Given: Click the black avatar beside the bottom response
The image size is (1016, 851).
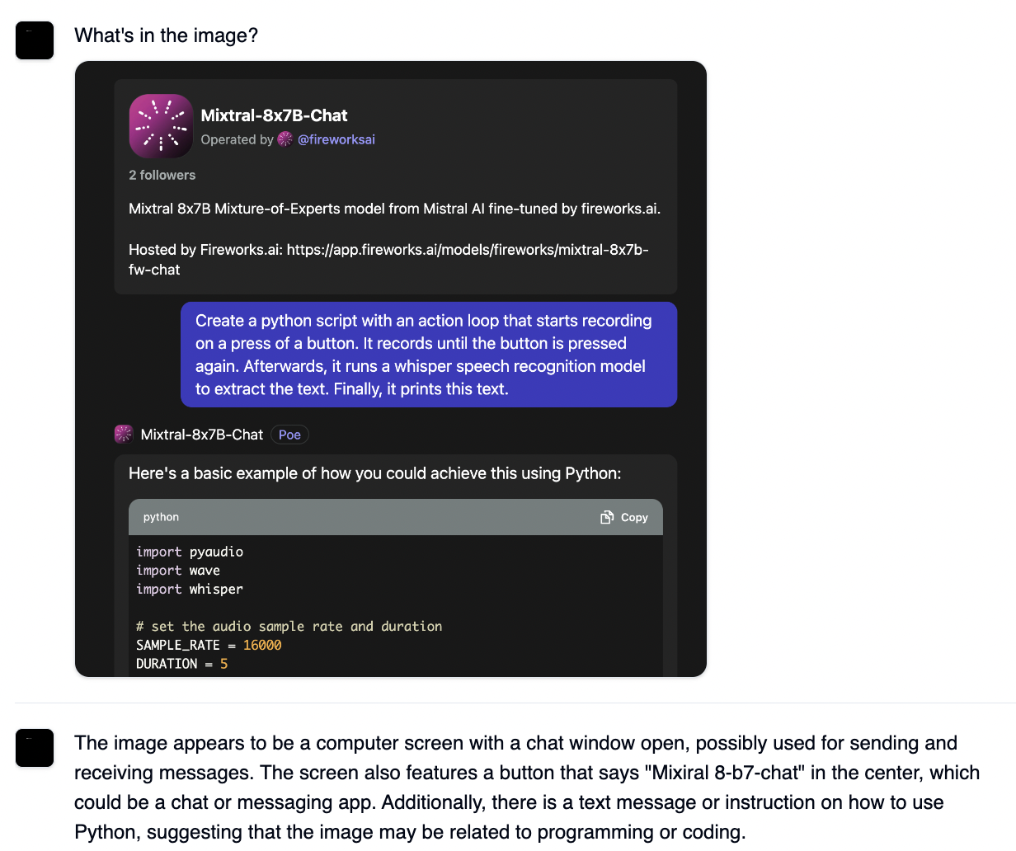Looking at the screenshot, I should (x=35, y=748).
